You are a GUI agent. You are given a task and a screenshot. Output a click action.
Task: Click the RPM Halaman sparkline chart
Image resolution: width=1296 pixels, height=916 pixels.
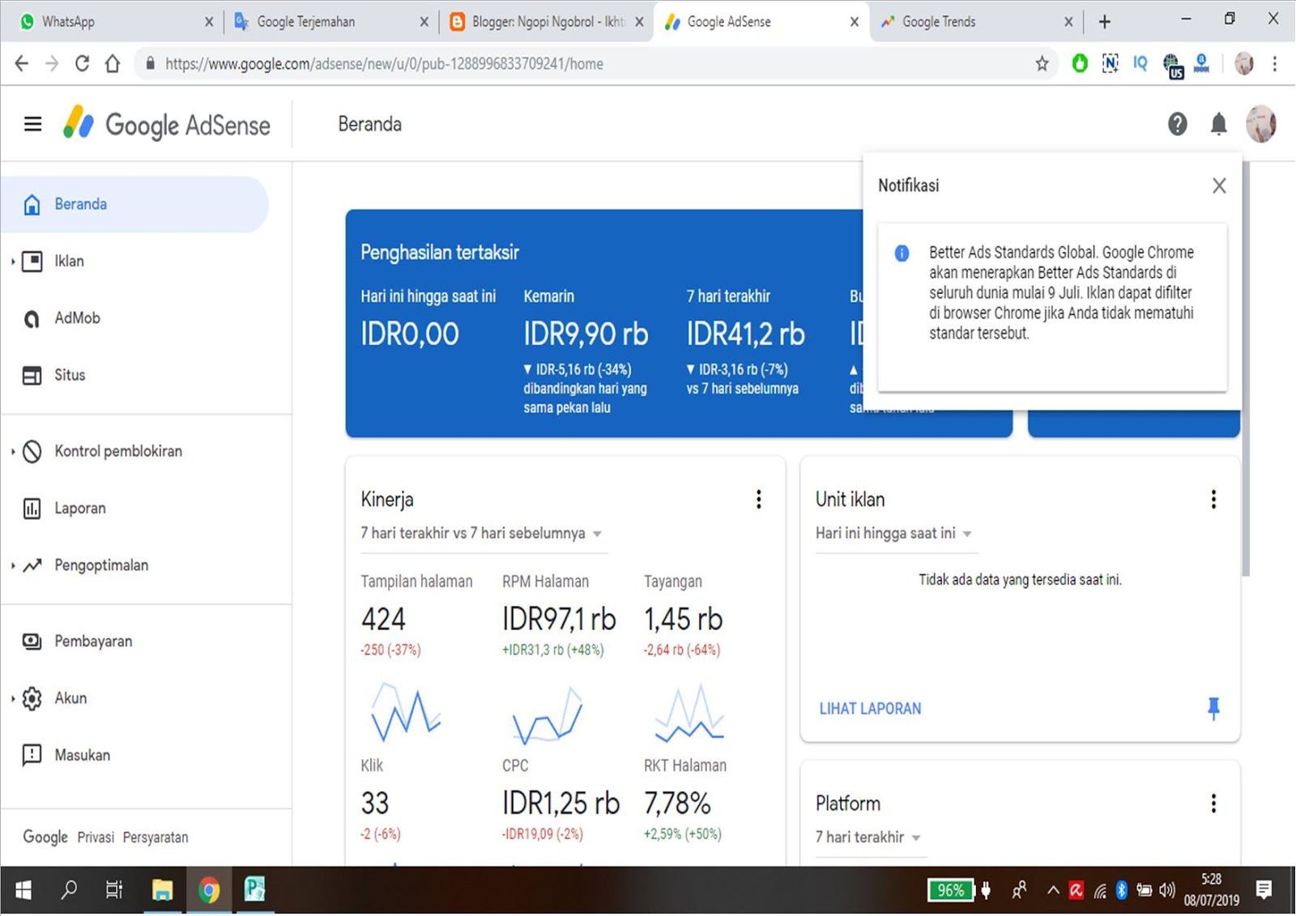(548, 715)
